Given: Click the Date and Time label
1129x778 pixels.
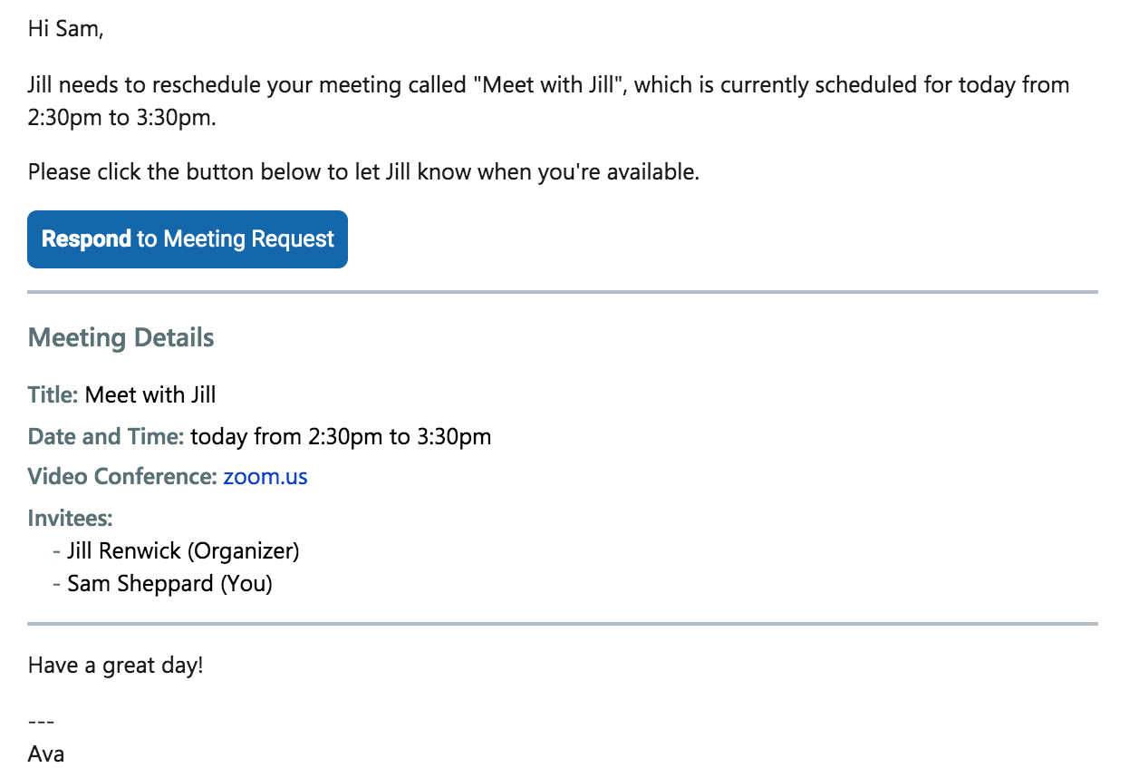Looking at the screenshot, I should coord(106,437).
